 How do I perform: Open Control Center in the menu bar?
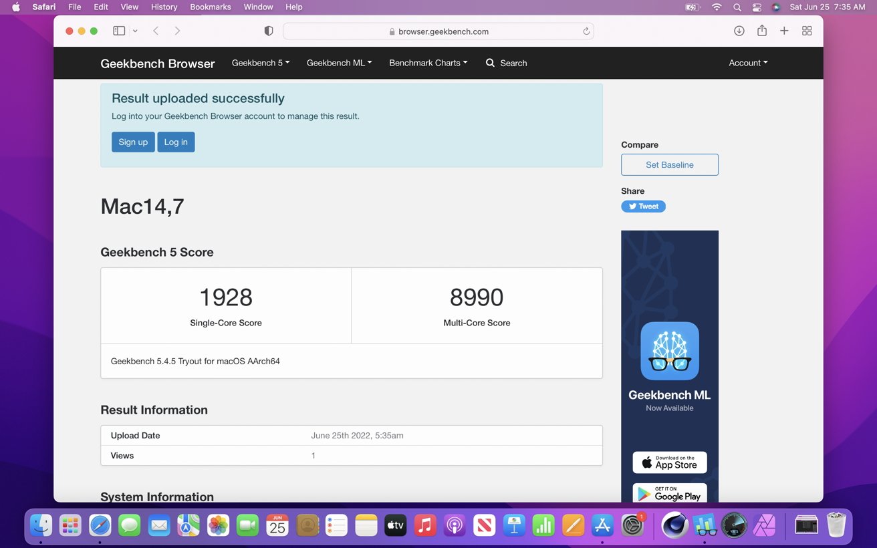[757, 7]
